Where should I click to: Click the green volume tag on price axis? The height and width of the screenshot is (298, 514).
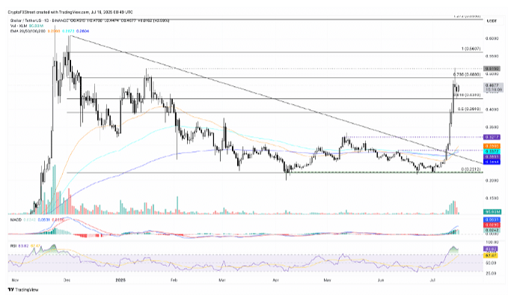tap(492, 212)
